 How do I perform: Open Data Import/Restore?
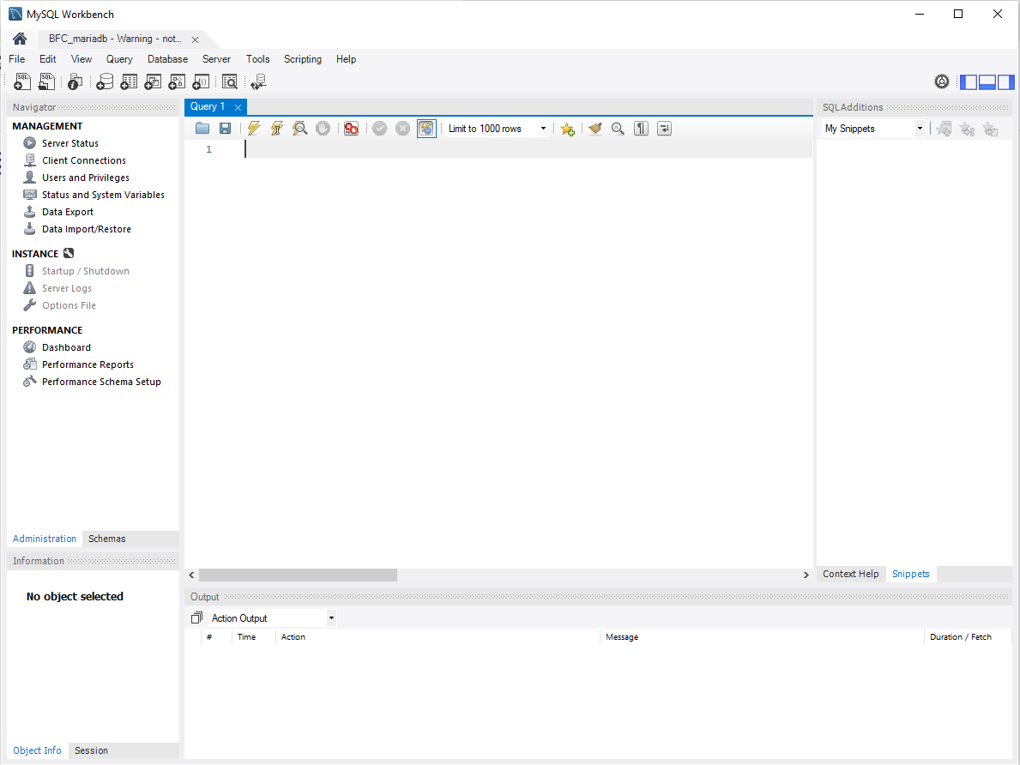tap(87, 229)
